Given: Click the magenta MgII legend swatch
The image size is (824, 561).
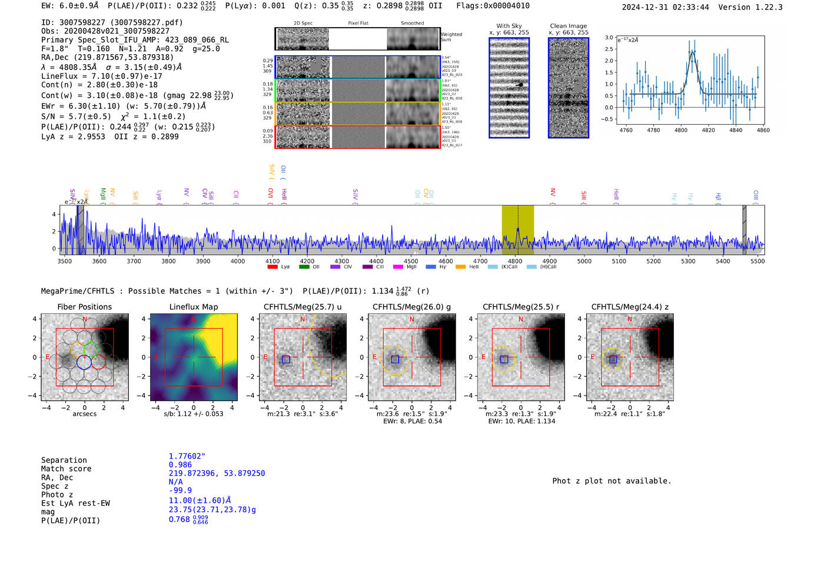Looking at the screenshot, I should [x=398, y=267].
